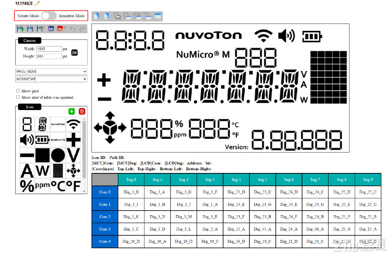This screenshot has width=389, height=254.
Task: Click the Icon palette scroll-down arrow
Action: coord(84,191)
